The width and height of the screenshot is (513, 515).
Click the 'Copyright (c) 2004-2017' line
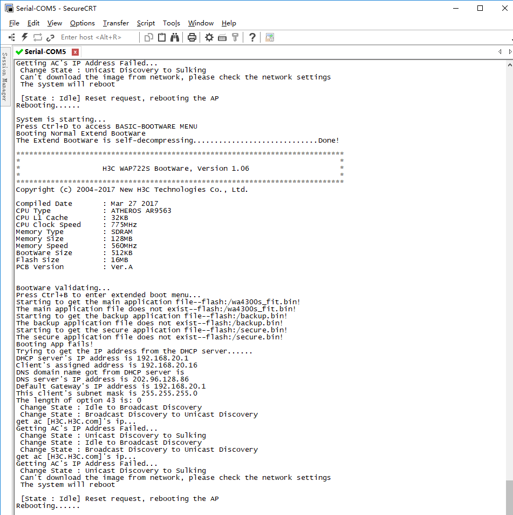tap(132, 190)
